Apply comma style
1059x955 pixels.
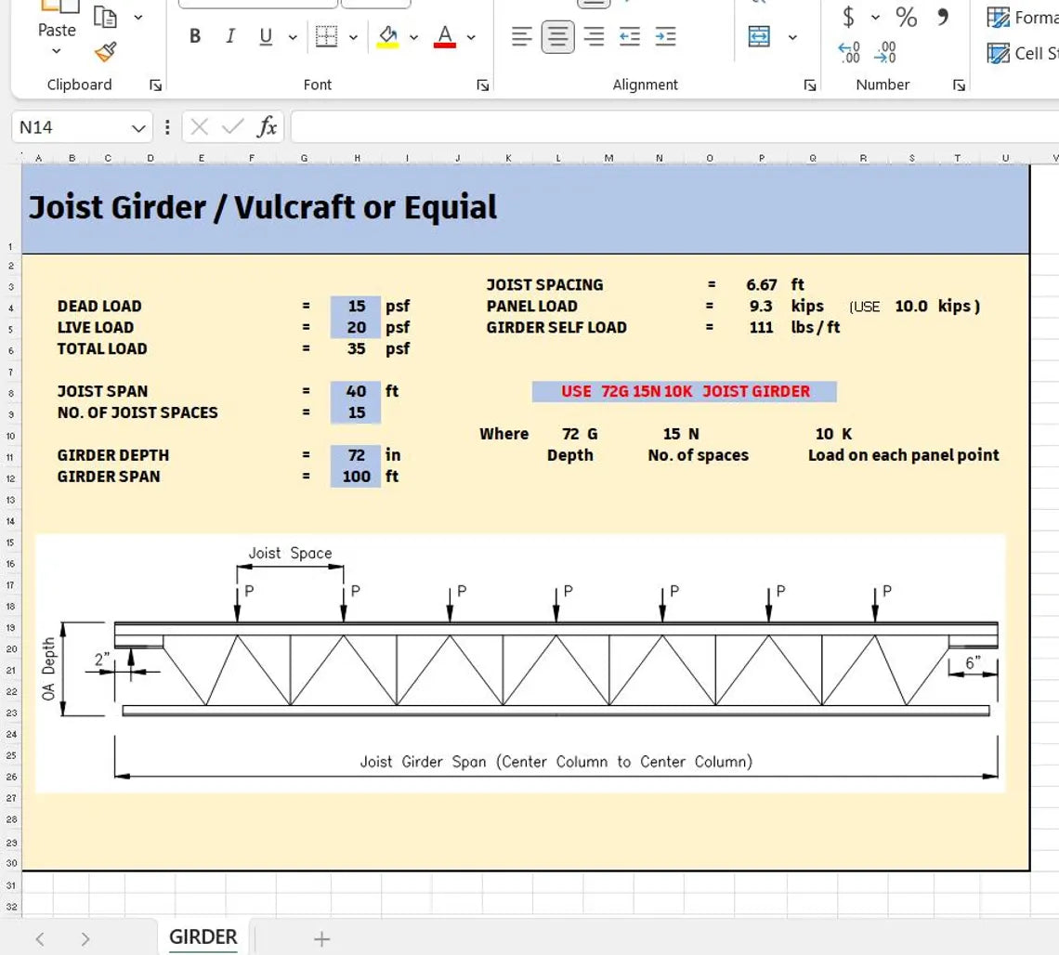pyautogui.click(x=943, y=16)
